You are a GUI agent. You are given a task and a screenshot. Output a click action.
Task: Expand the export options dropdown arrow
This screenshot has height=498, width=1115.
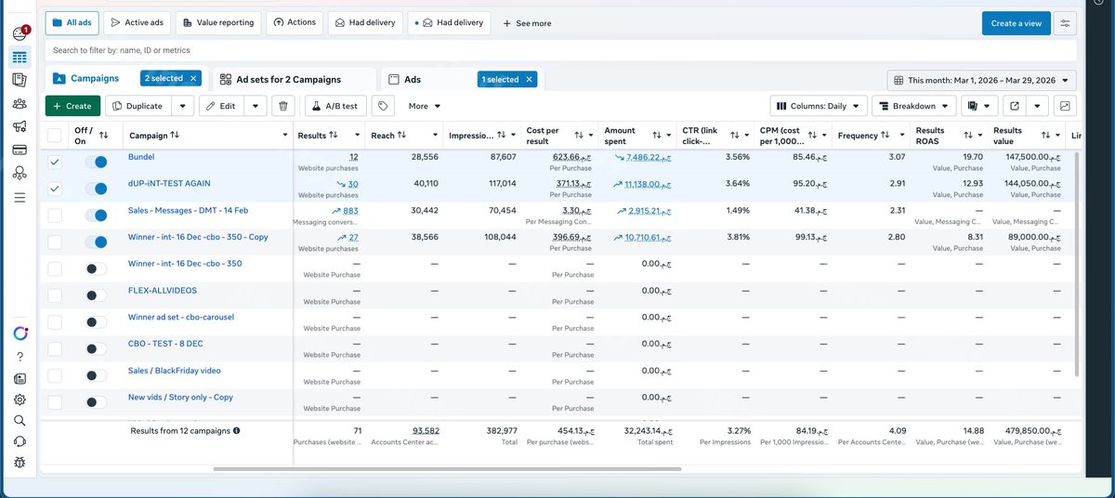pos(1038,106)
